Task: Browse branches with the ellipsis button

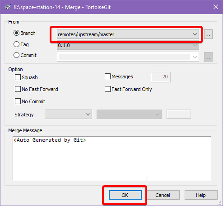Action: click(x=208, y=34)
